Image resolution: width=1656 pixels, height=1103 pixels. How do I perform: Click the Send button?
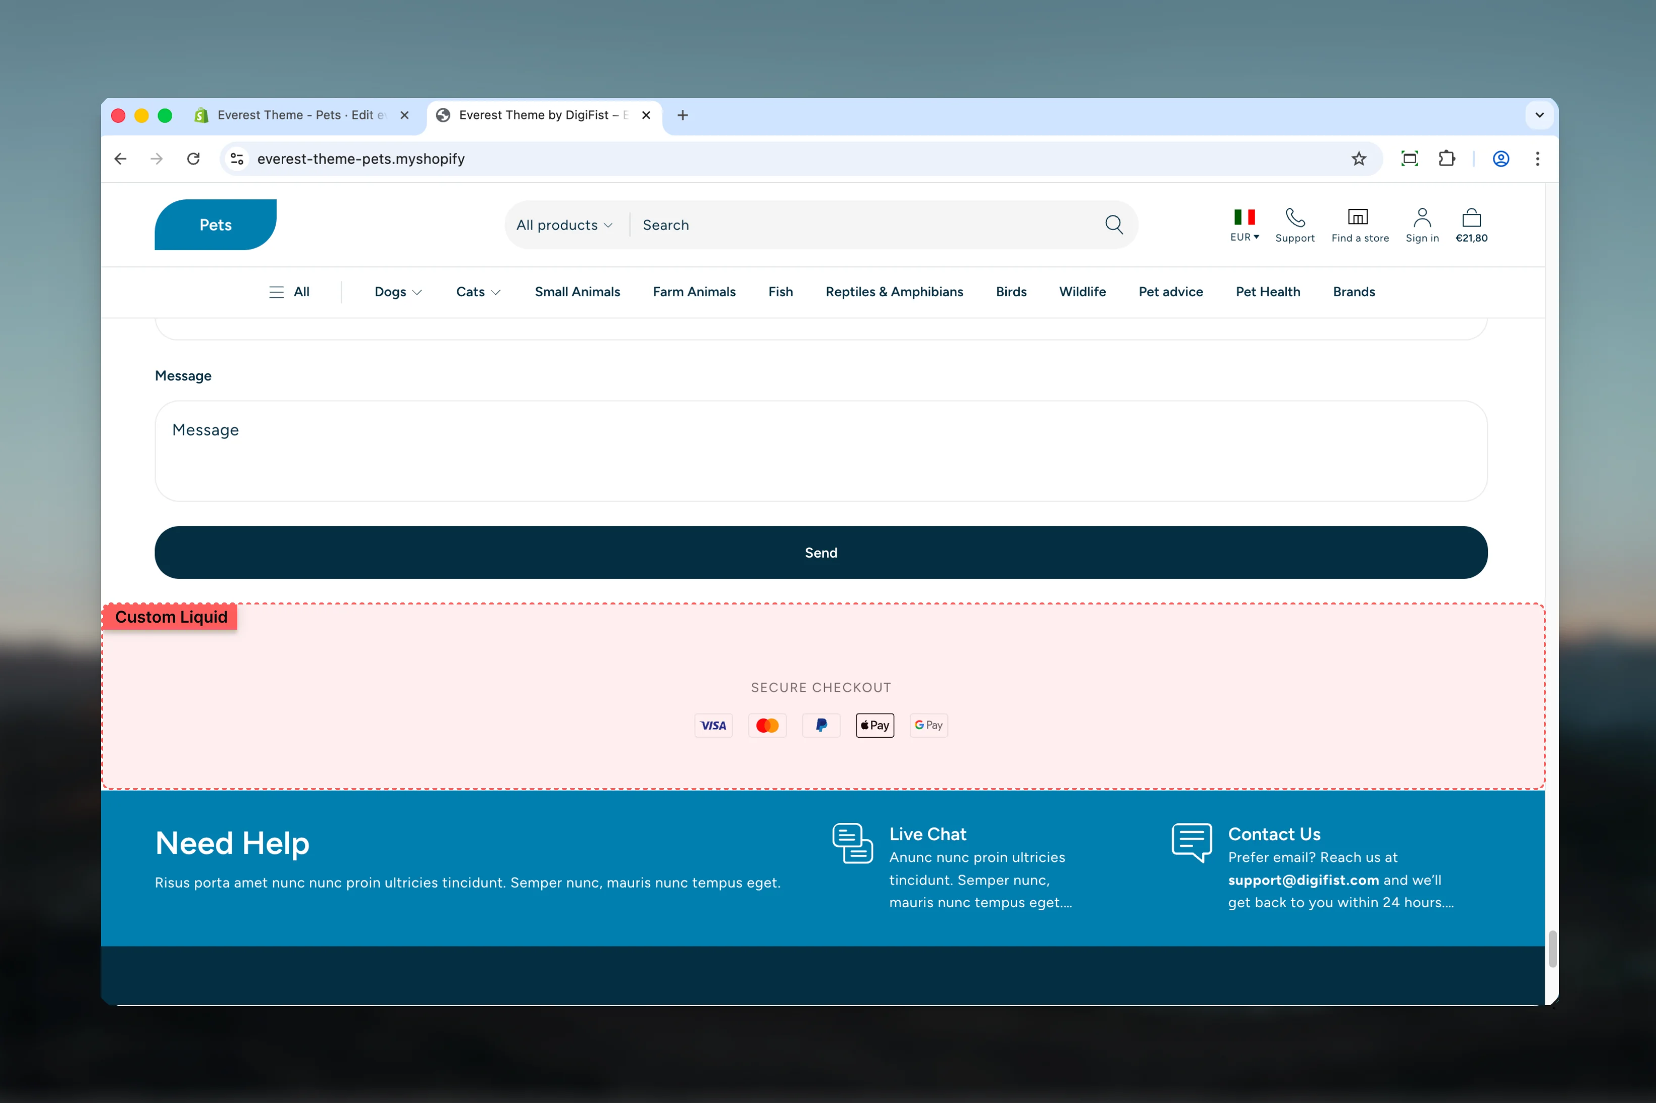pos(821,553)
